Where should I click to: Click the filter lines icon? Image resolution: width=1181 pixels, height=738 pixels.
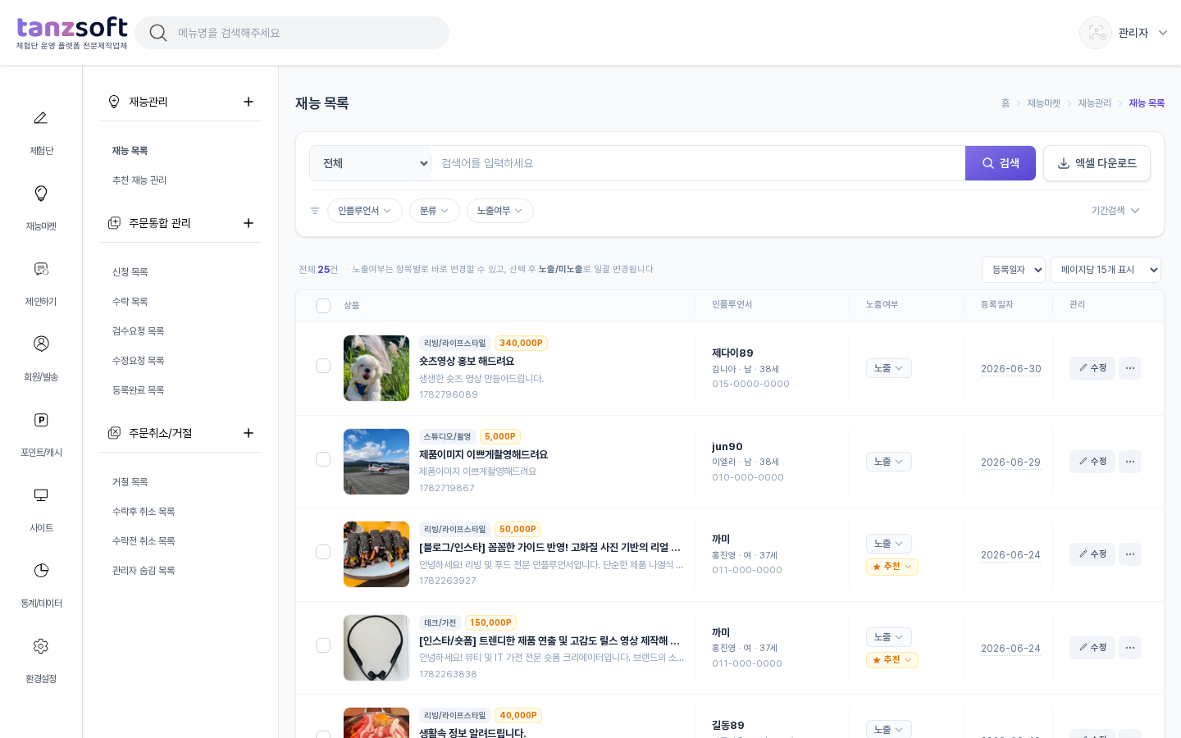[x=315, y=211]
